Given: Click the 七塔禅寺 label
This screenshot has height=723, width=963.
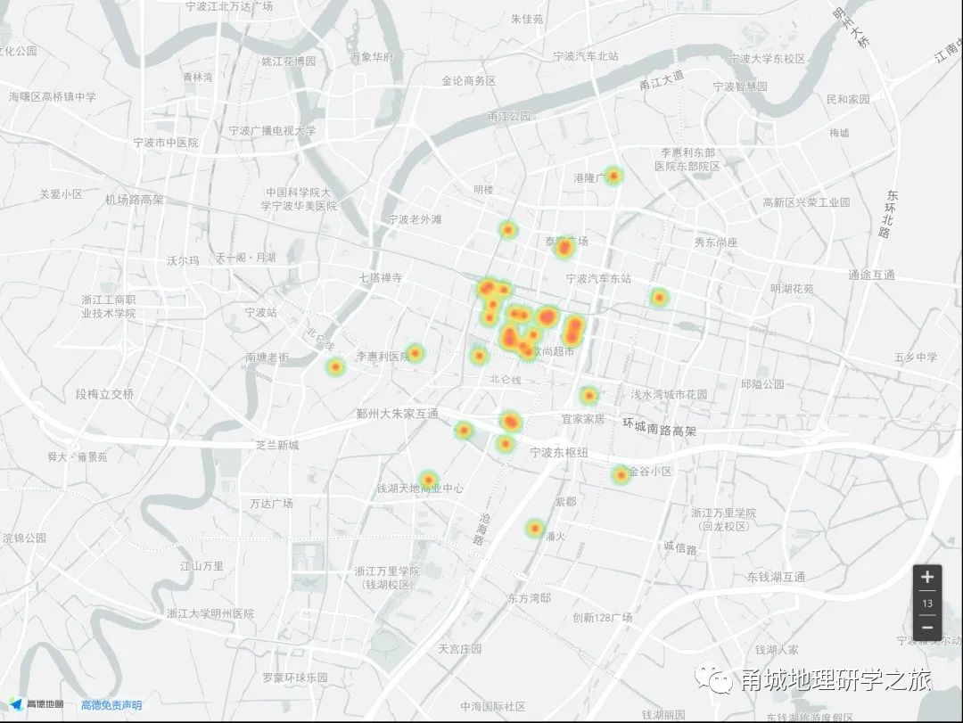Looking at the screenshot, I should pyautogui.click(x=381, y=277).
